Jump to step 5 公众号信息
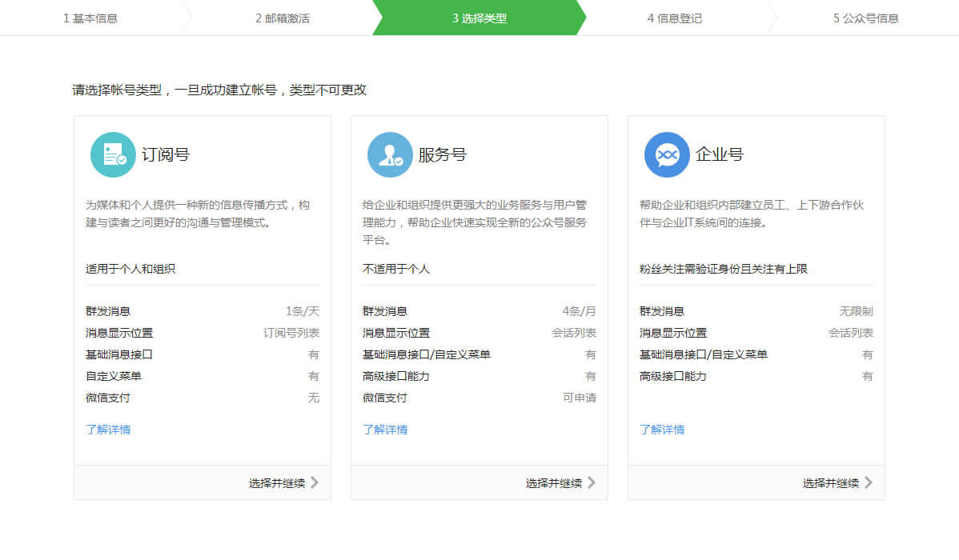Screen dimensions: 959x560 point(865,18)
